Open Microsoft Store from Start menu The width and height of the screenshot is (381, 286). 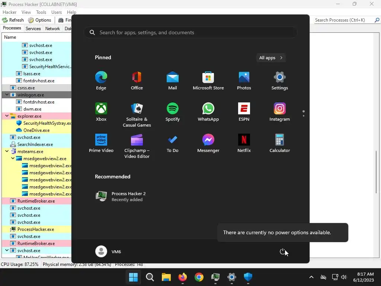[x=208, y=81]
